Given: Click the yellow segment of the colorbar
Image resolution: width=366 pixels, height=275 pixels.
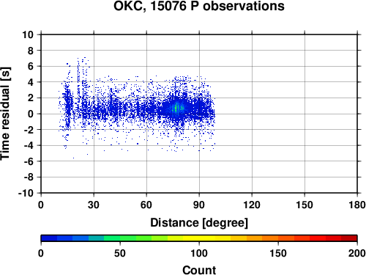Looking at the screenshot, I should tap(199, 238).
